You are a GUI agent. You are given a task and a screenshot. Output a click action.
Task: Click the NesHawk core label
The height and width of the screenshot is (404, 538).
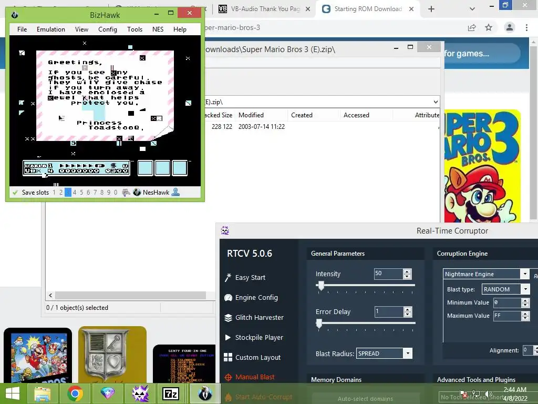[x=156, y=193]
